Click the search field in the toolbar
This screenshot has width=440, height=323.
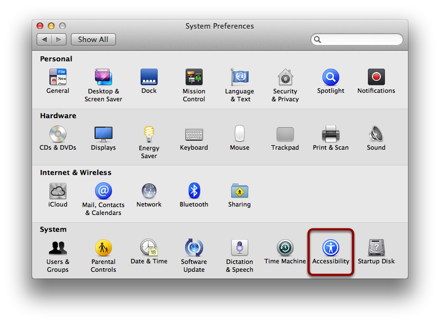pyautogui.click(x=357, y=39)
